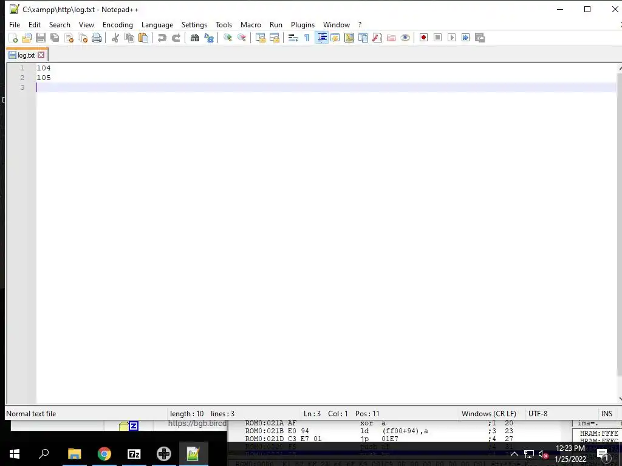Close the log.txt tab with red X

41,55
